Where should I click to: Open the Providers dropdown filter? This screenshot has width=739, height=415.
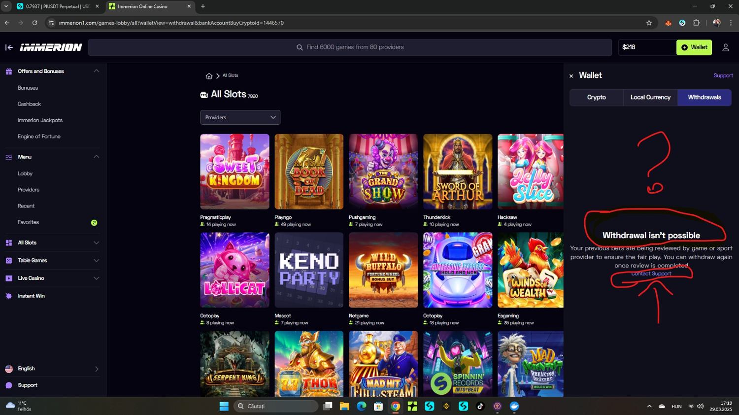click(240, 117)
